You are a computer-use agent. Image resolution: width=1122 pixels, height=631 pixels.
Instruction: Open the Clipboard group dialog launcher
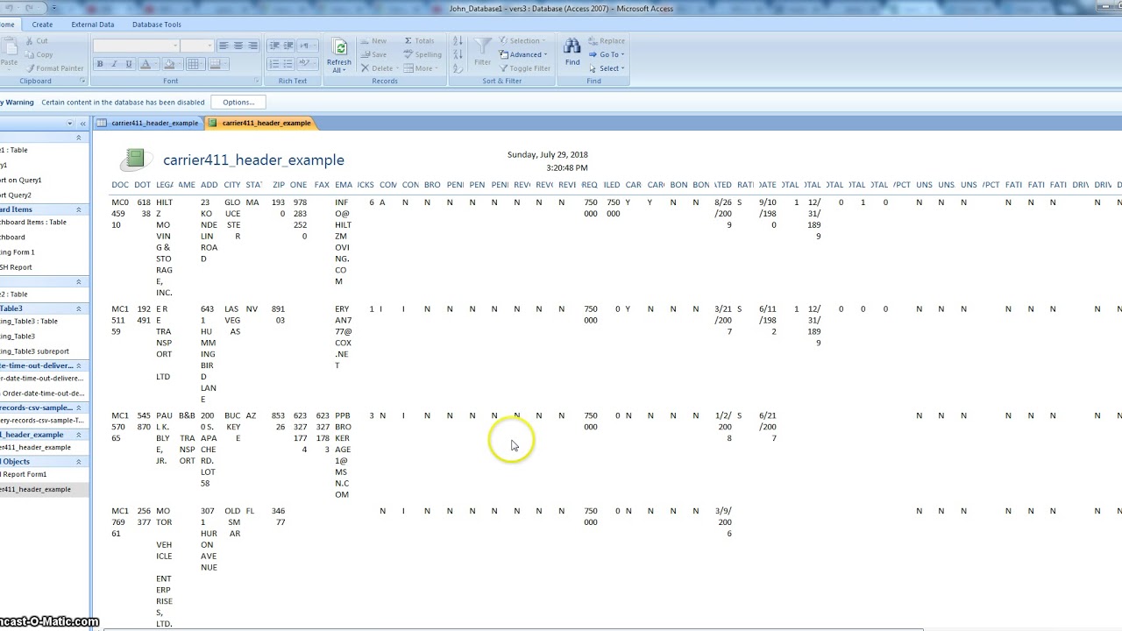tap(83, 82)
